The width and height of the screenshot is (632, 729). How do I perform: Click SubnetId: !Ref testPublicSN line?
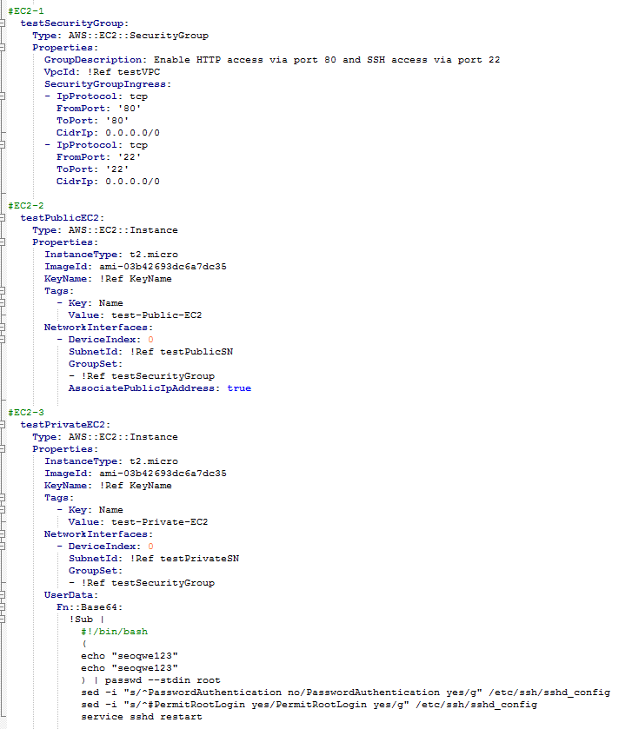tap(150, 352)
